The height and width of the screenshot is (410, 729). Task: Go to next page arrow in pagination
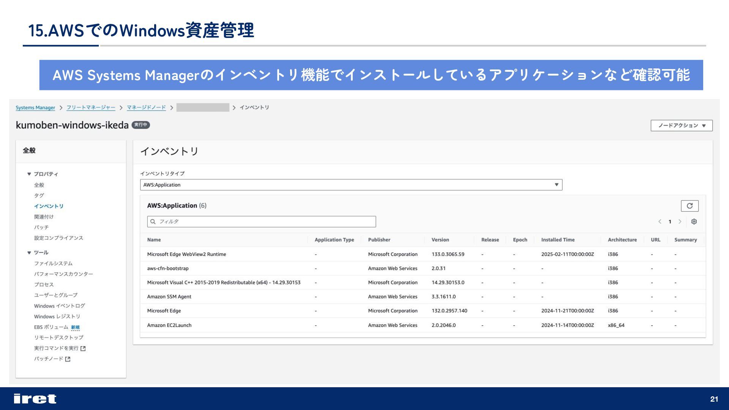point(680,222)
